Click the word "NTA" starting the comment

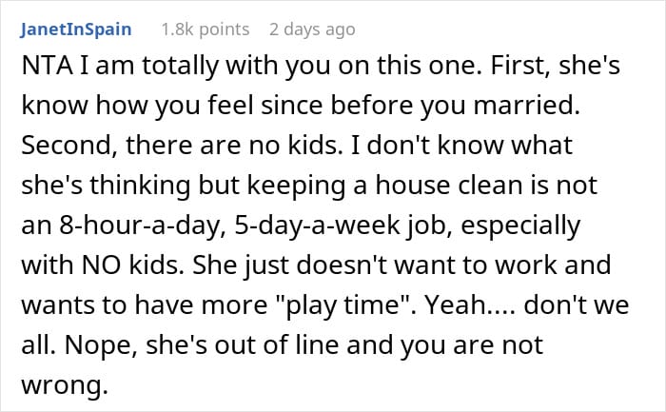47,66
